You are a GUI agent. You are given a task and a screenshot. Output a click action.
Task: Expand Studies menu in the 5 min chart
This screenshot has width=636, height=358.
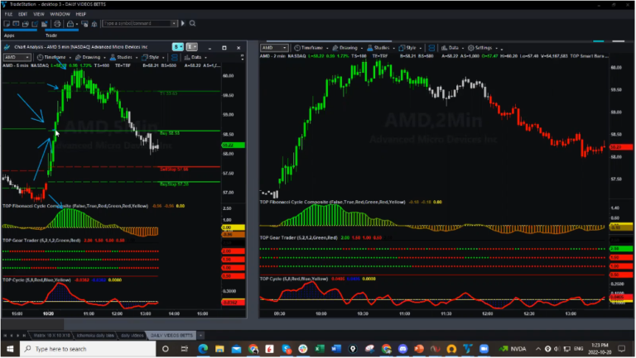123,58
